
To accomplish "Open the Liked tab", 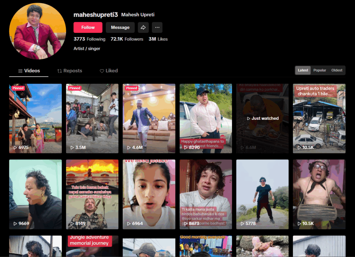I will (109, 71).
